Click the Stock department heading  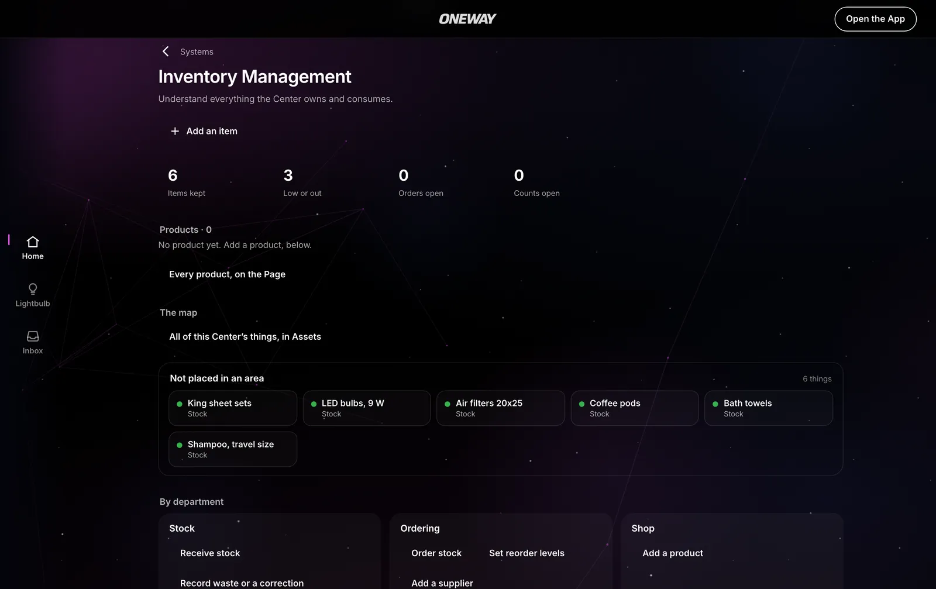coord(182,528)
